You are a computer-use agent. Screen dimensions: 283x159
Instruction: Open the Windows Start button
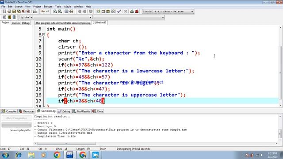coord(5,155)
